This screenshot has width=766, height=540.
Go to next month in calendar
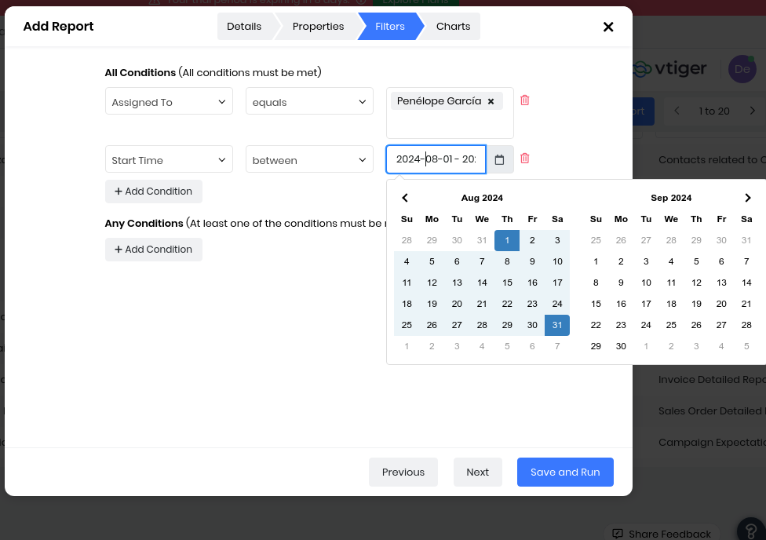tap(747, 198)
